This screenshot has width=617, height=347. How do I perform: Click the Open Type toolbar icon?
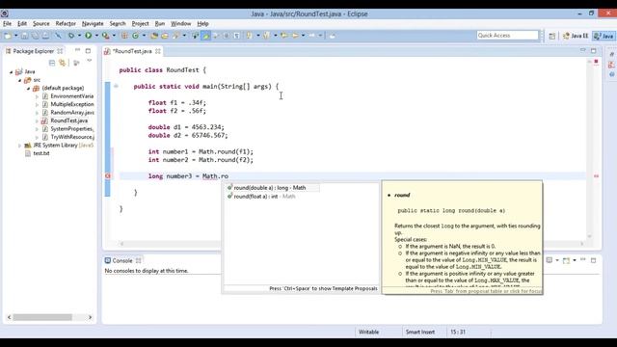(x=154, y=36)
